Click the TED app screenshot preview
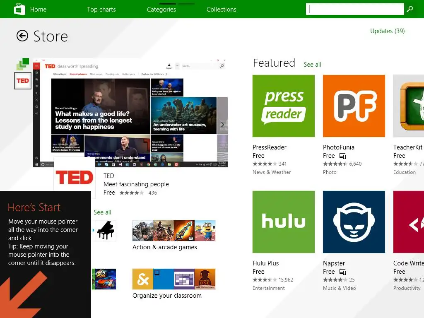 [x=130, y=113]
